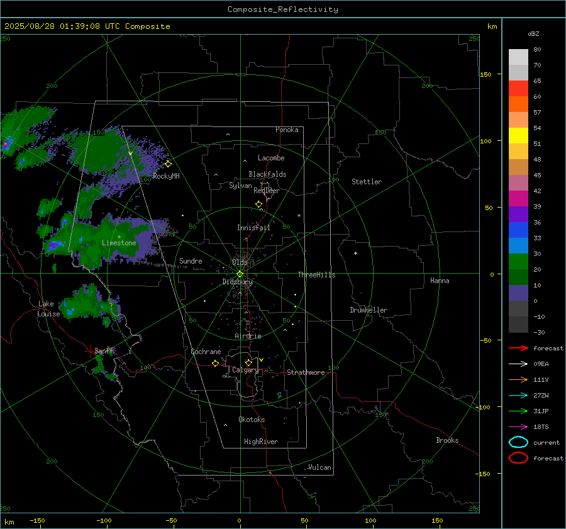Click the green 31JP arrow icon

pos(518,411)
